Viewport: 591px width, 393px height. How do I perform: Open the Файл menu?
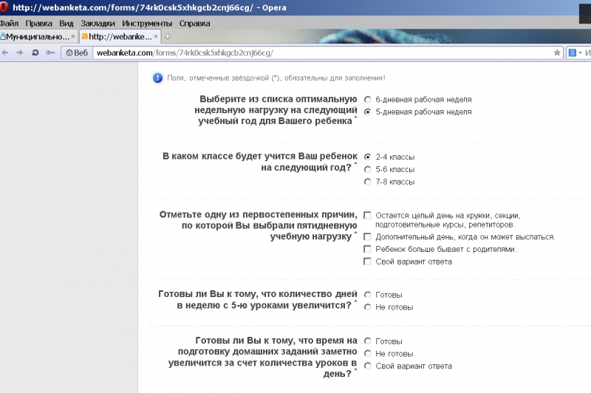point(10,23)
